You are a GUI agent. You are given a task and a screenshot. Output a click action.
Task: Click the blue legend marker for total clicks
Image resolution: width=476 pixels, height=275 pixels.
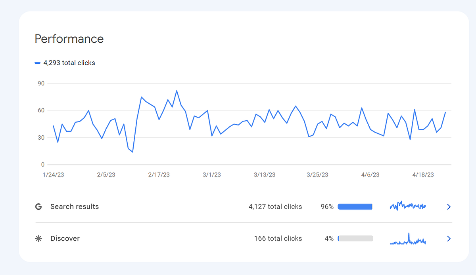(x=38, y=63)
